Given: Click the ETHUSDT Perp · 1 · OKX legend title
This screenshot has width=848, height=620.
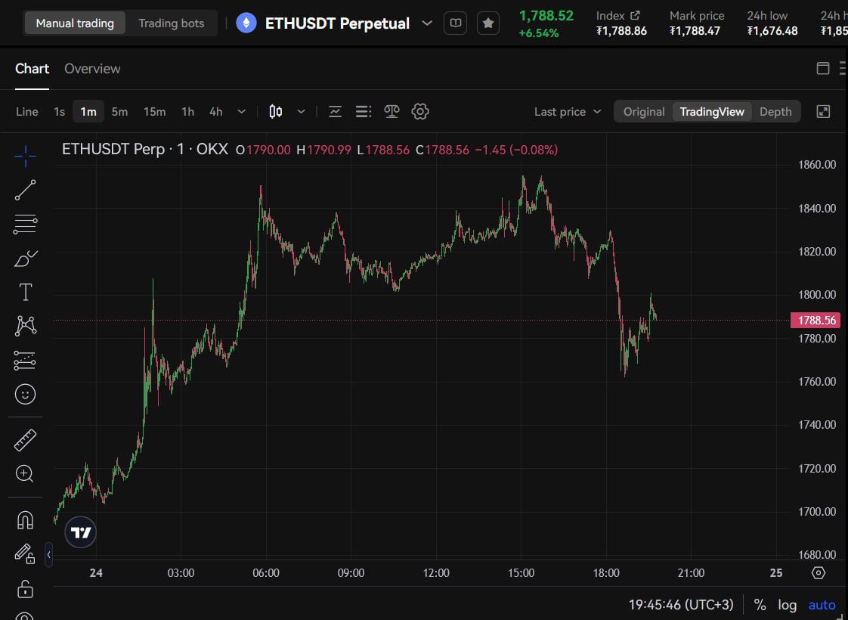Looking at the screenshot, I should 145,149.
